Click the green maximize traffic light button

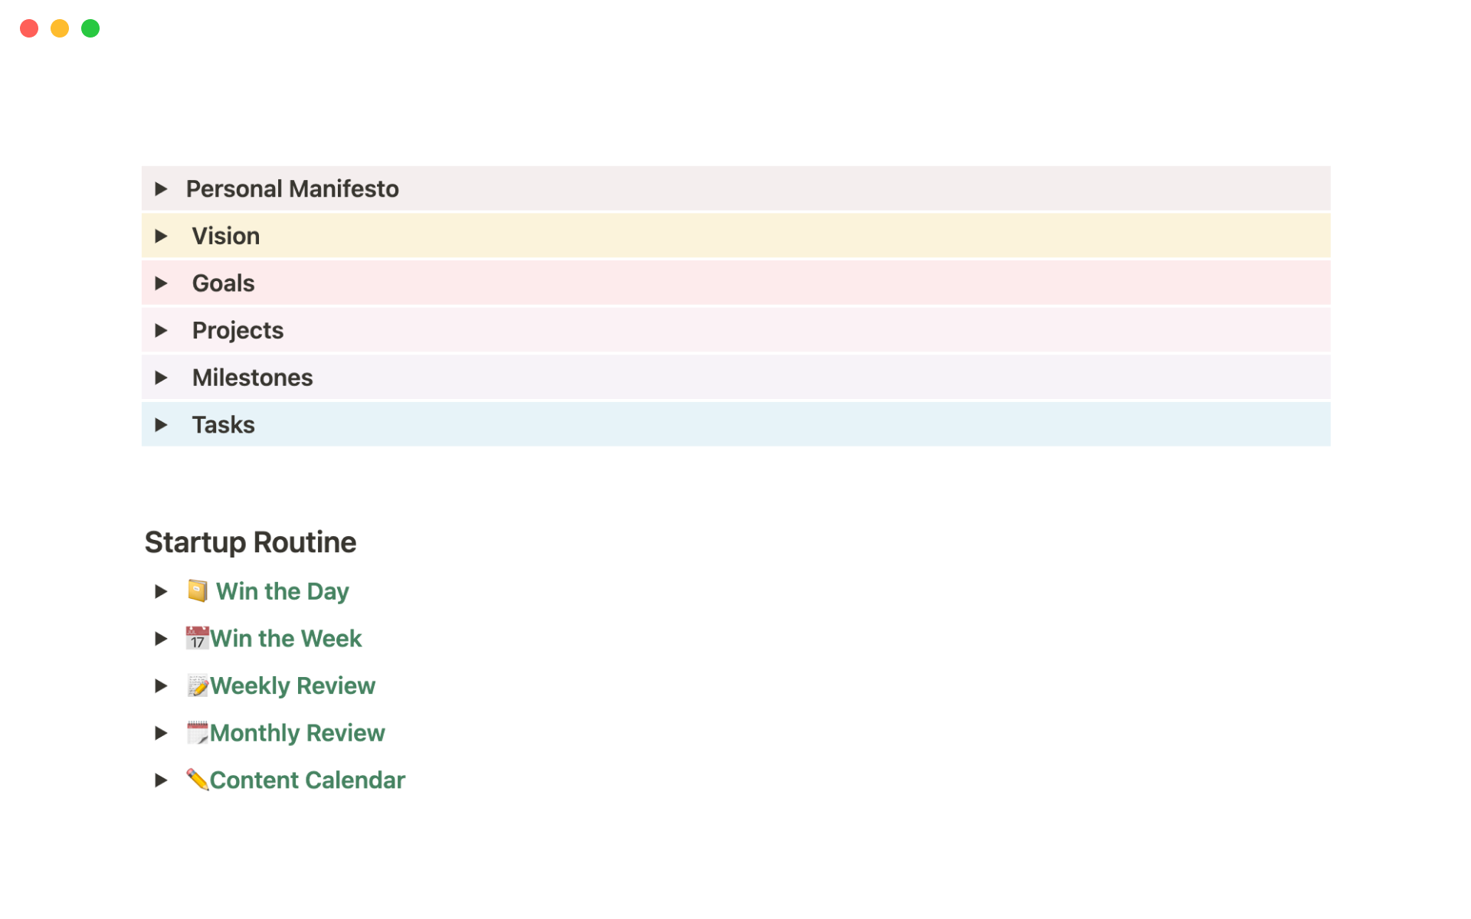coord(90,28)
